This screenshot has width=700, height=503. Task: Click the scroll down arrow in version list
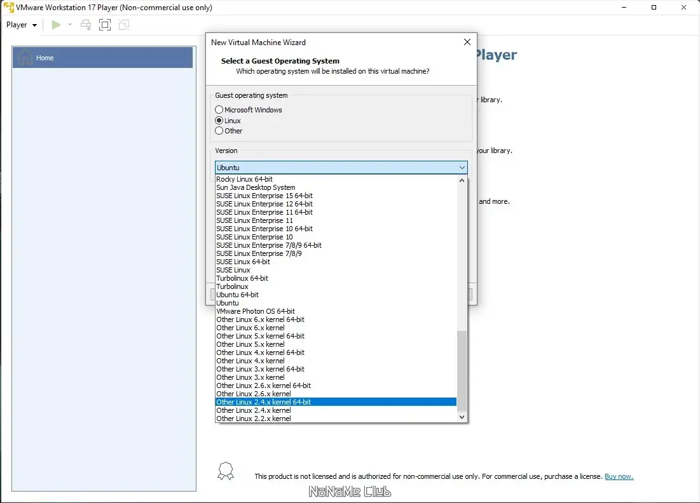[462, 417]
